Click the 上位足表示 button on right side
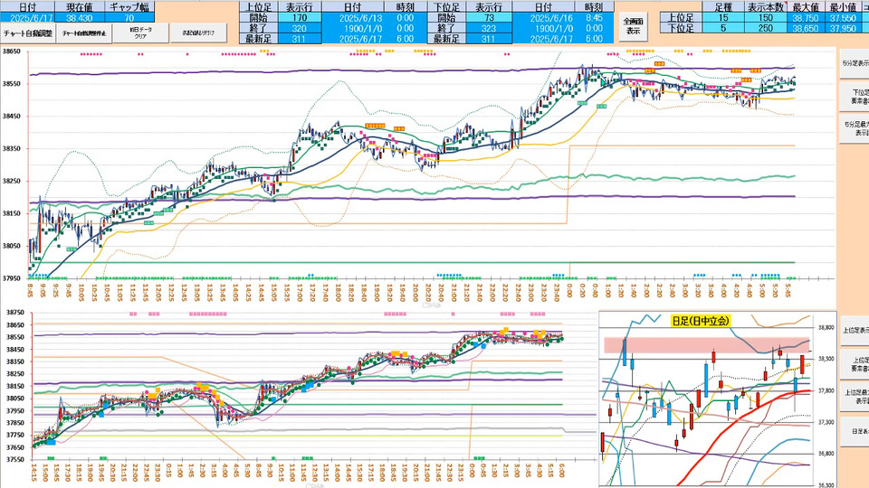Viewport: 869px width, 488px height. (x=854, y=331)
